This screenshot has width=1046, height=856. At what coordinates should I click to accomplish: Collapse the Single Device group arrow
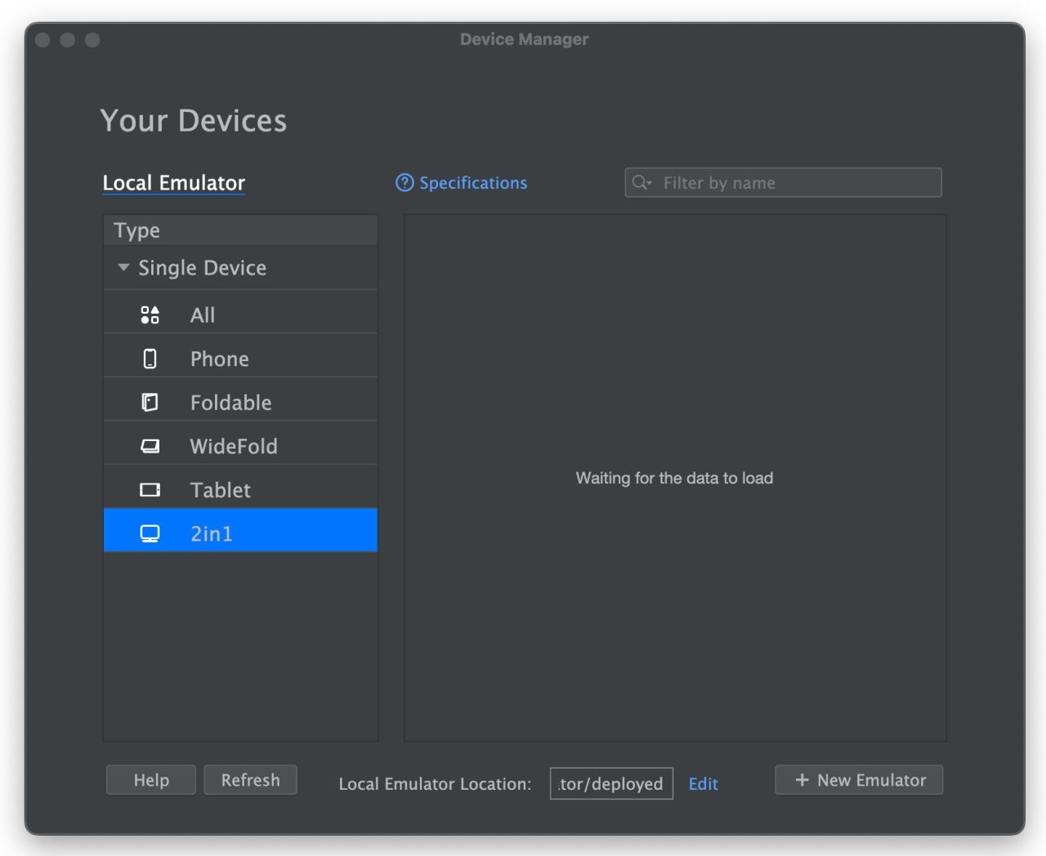point(123,268)
